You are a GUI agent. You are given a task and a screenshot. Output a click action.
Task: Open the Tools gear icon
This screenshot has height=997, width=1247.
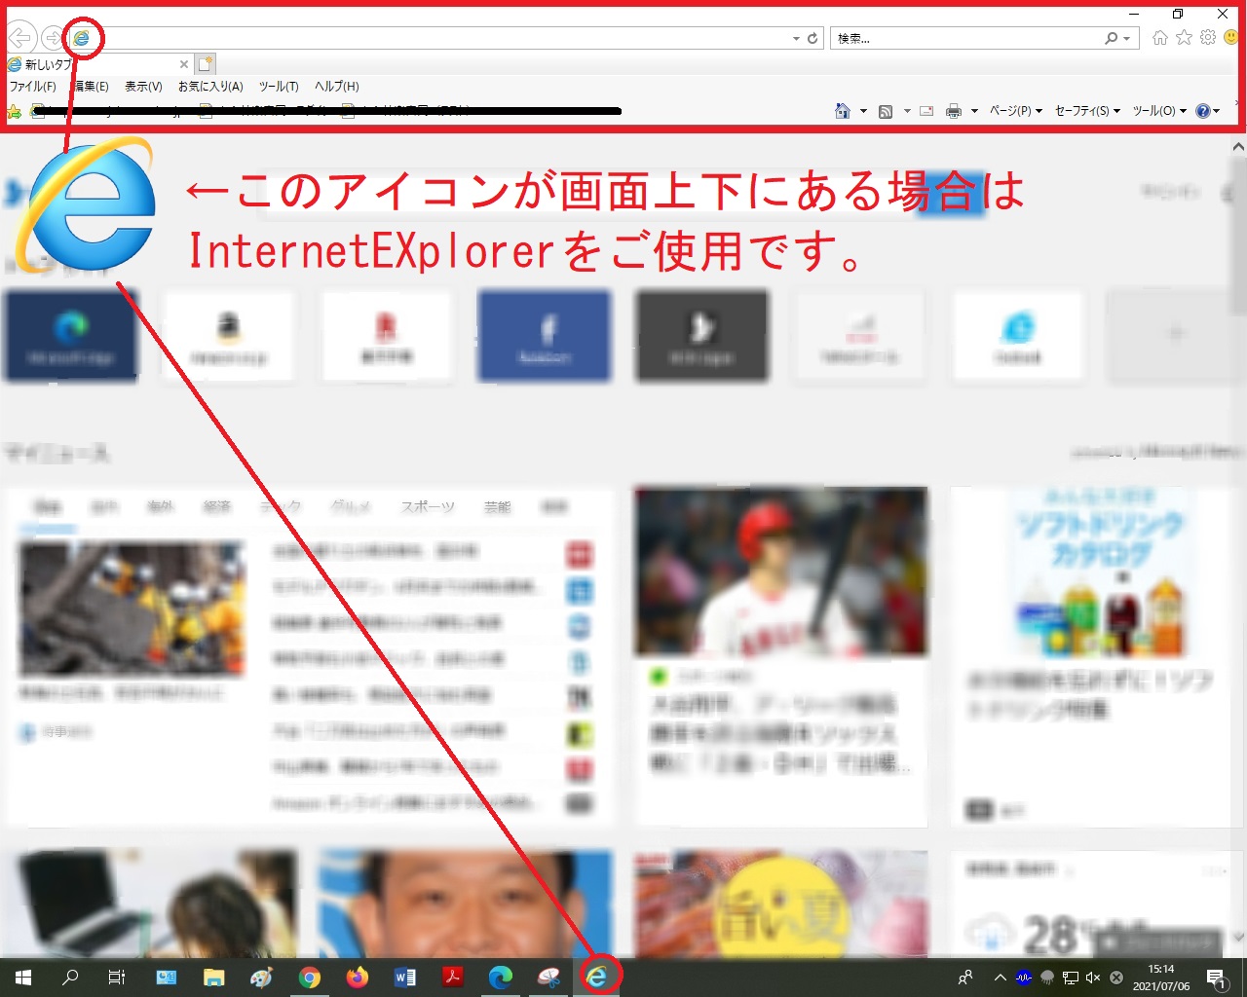point(1208,37)
